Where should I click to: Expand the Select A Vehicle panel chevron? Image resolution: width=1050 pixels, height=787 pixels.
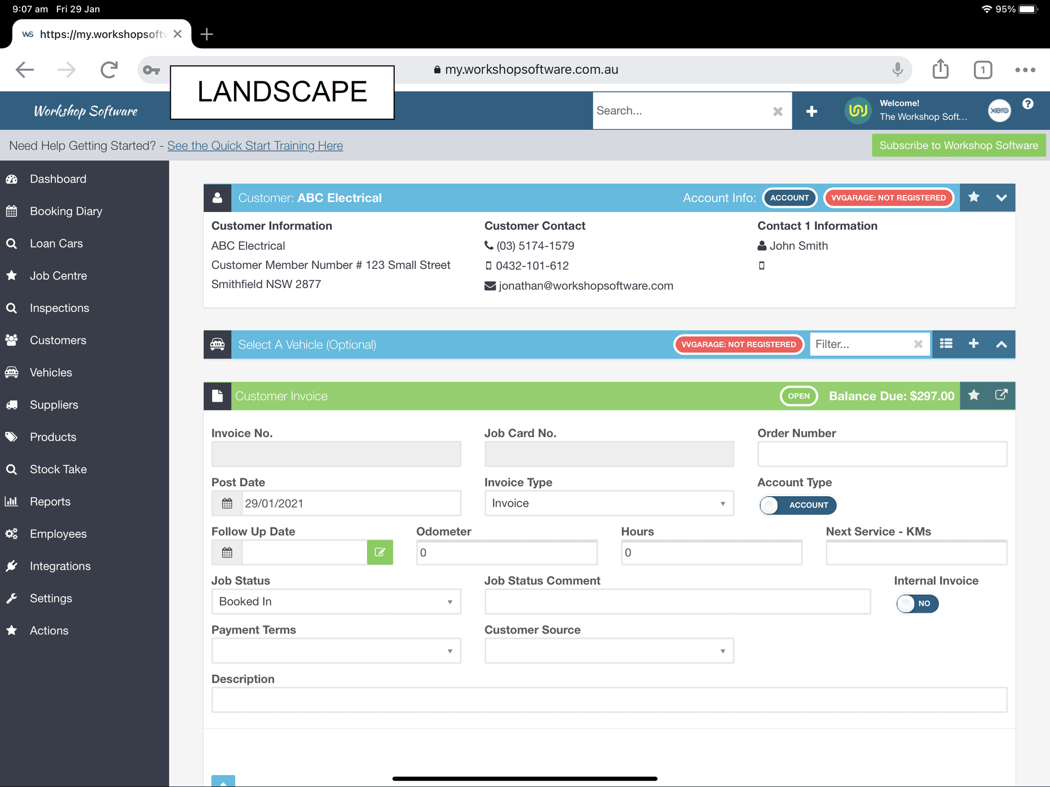(x=1001, y=344)
